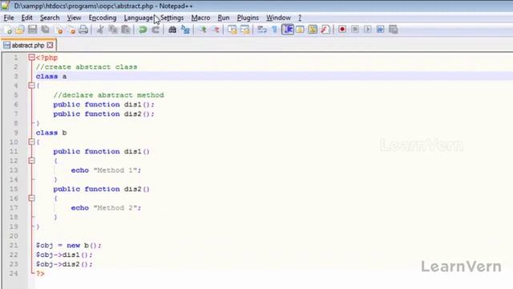Close the abstract.php tab

pyautogui.click(x=50, y=45)
